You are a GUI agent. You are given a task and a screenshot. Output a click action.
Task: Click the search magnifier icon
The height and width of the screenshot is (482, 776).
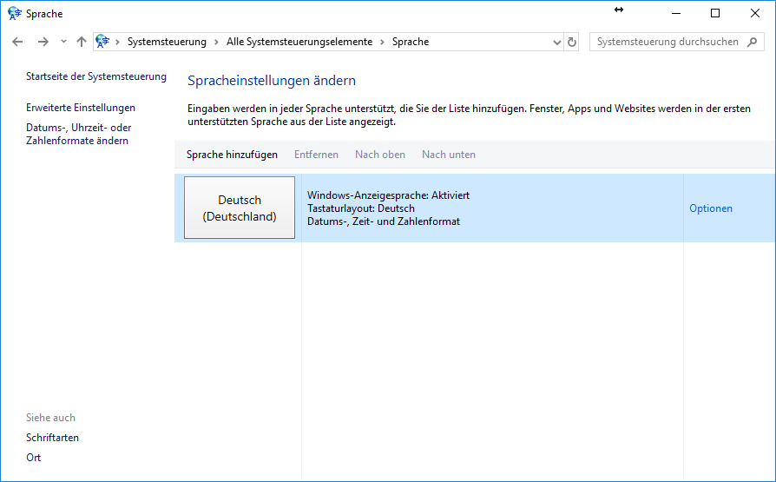point(753,42)
